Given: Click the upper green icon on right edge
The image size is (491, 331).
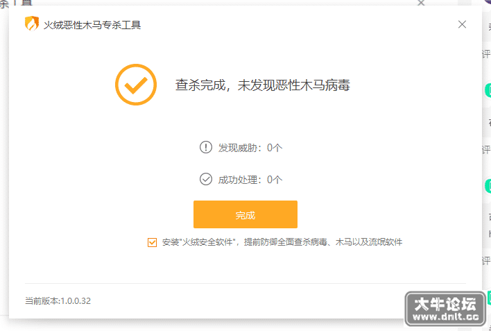Looking at the screenshot, I should point(488,91).
